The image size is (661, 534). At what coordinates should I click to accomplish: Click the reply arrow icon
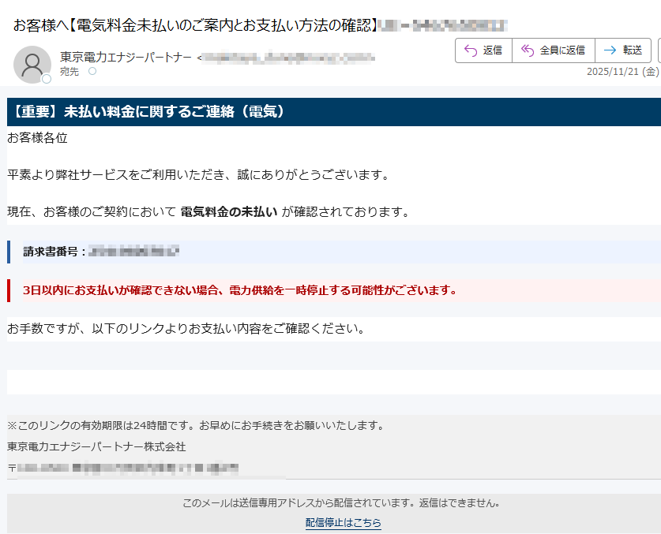click(471, 50)
